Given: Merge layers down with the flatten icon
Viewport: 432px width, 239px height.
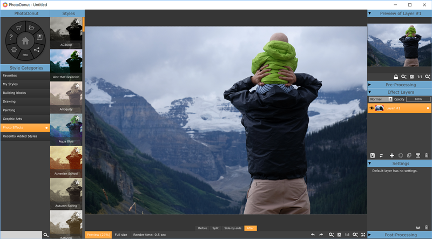Looking at the screenshot, I should pos(418,155).
